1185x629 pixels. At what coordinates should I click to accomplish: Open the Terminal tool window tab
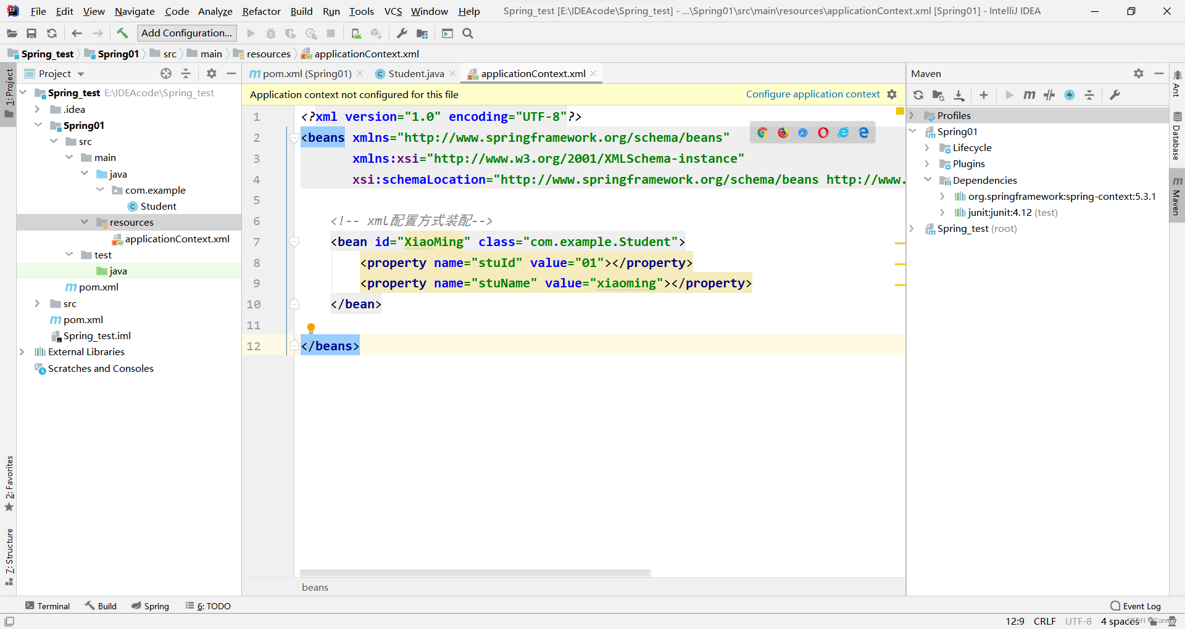48,606
